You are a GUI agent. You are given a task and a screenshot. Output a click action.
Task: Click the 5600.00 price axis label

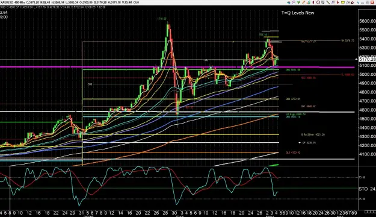click(368, 21)
